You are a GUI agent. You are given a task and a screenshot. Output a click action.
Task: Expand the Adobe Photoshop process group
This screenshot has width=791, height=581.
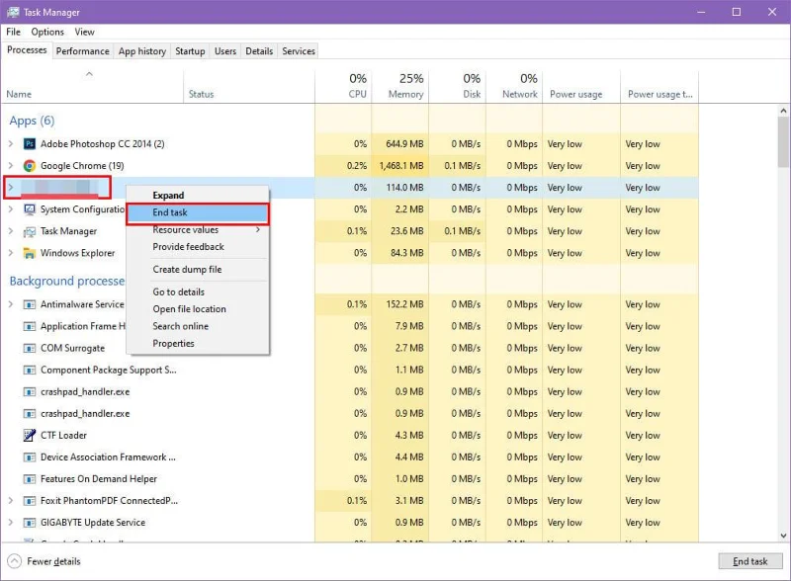coord(11,144)
